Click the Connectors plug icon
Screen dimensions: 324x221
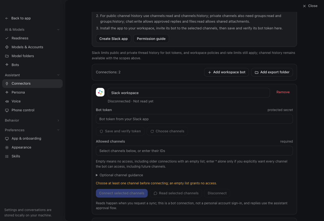pos(7,84)
